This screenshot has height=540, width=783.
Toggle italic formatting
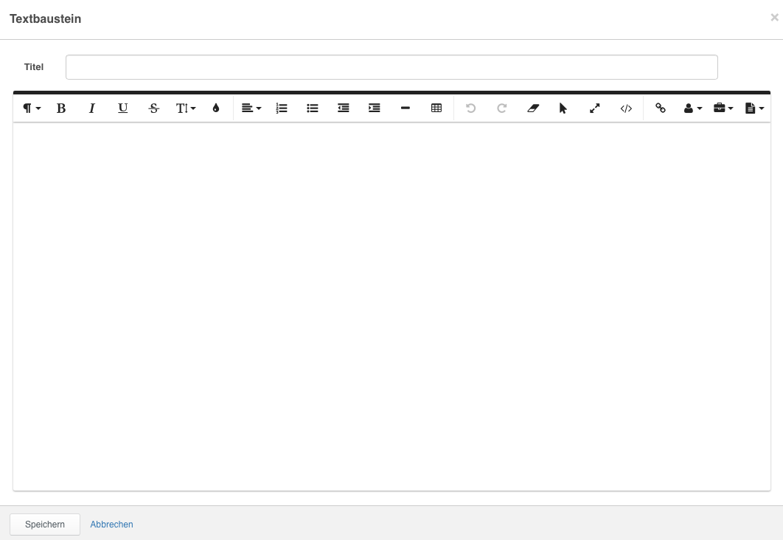click(92, 108)
